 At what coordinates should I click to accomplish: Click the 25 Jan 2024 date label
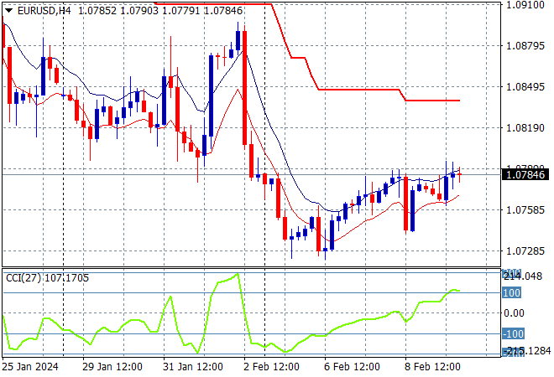point(30,367)
